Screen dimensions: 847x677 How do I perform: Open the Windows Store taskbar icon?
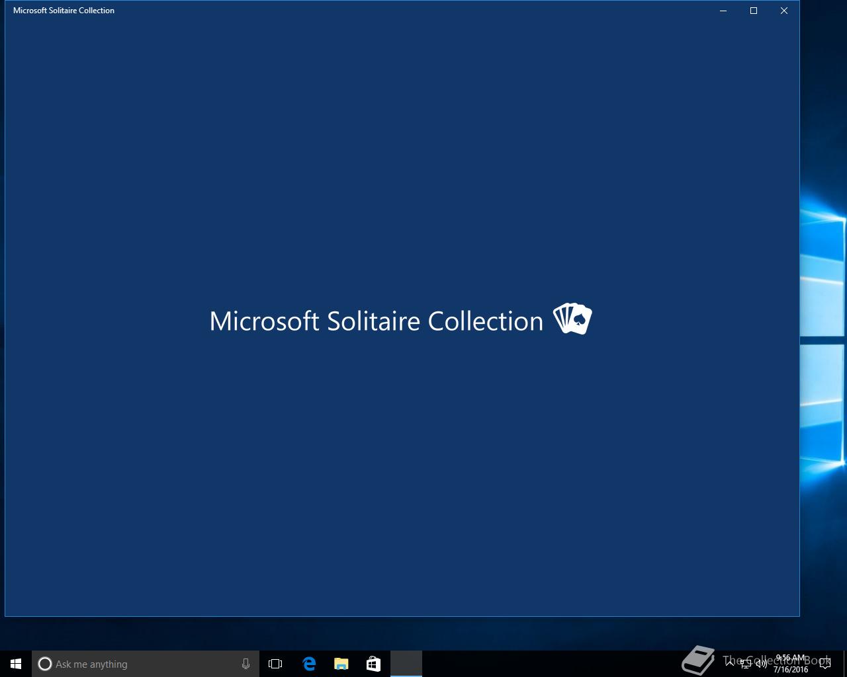(373, 664)
